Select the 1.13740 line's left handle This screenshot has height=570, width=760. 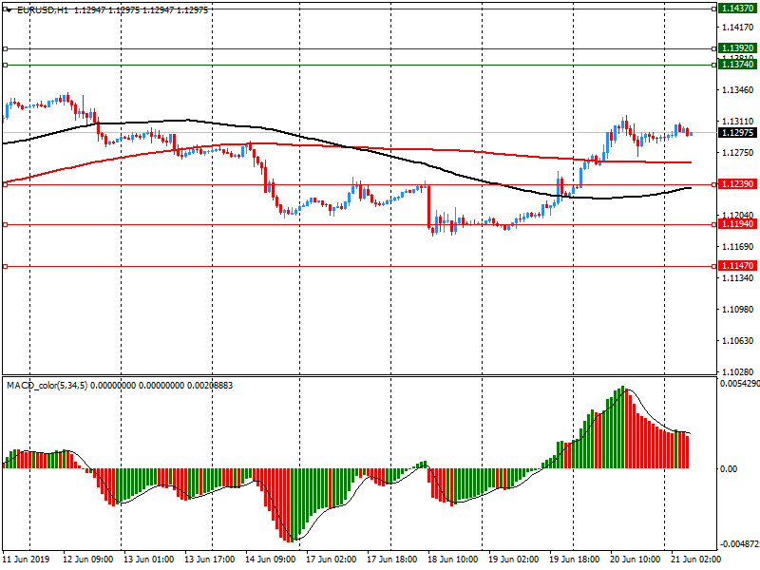click(x=6, y=65)
